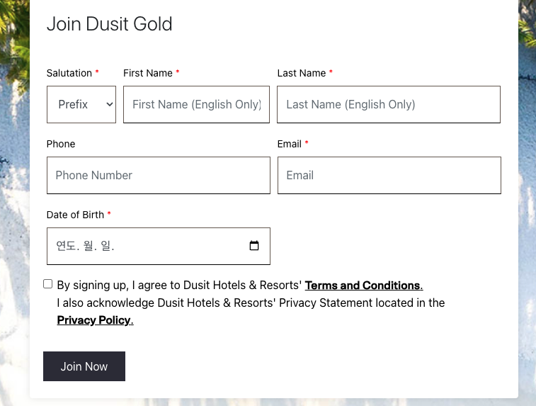Viewport: 536px width, 406px height.
Task: Click the "Phone" label
Action: tap(61, 144)
